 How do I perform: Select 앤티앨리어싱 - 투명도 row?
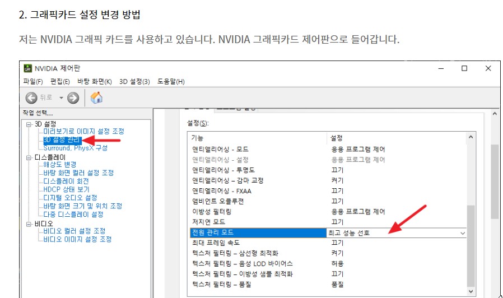[328, 170]
